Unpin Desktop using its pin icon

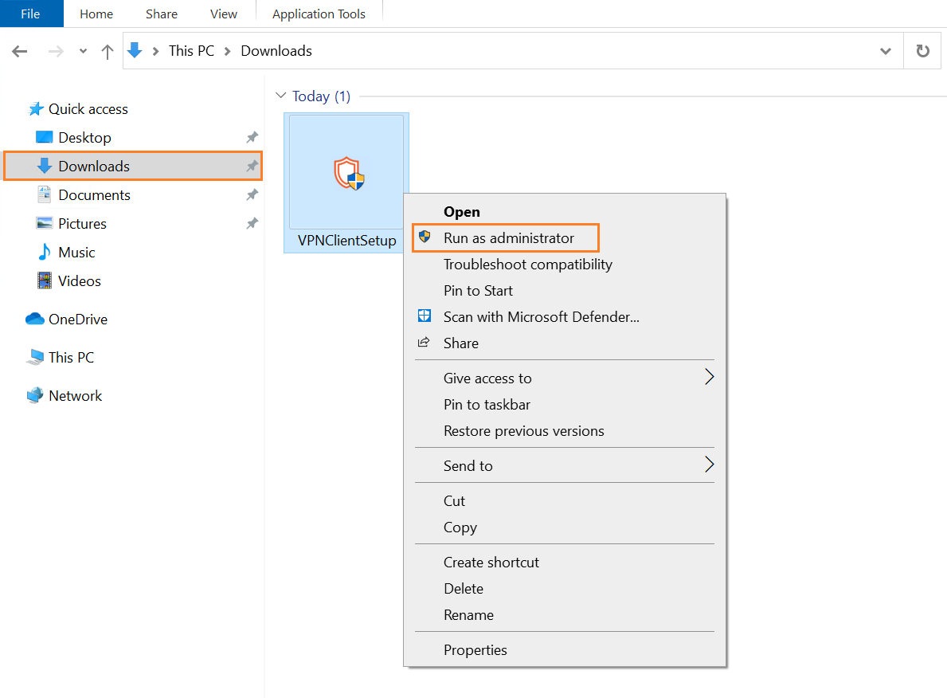[252, 137]
